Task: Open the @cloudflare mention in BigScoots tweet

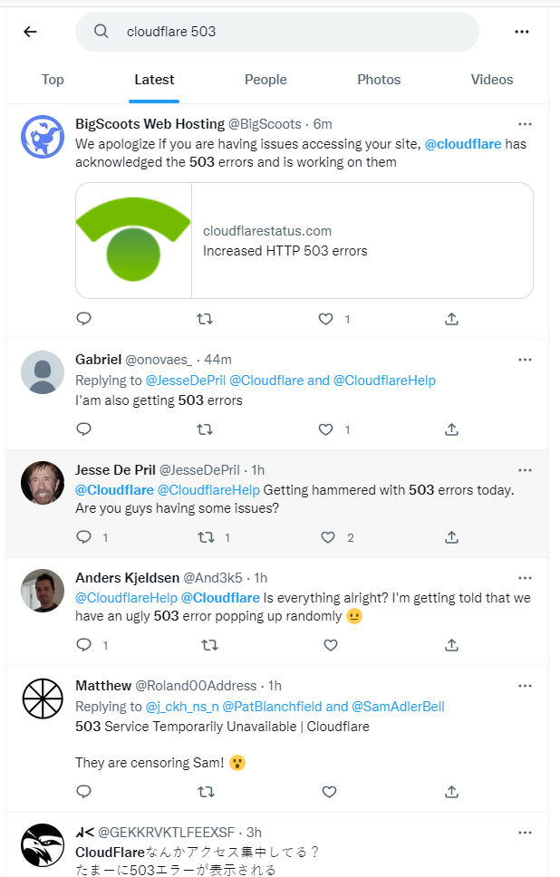Action: (462, 144)
